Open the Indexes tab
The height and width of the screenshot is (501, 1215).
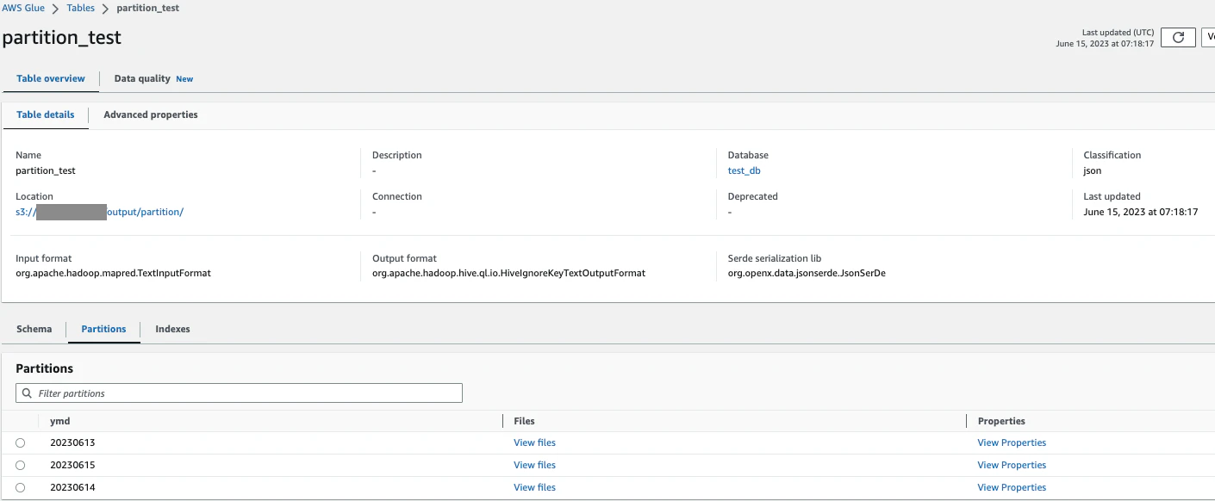172,329
